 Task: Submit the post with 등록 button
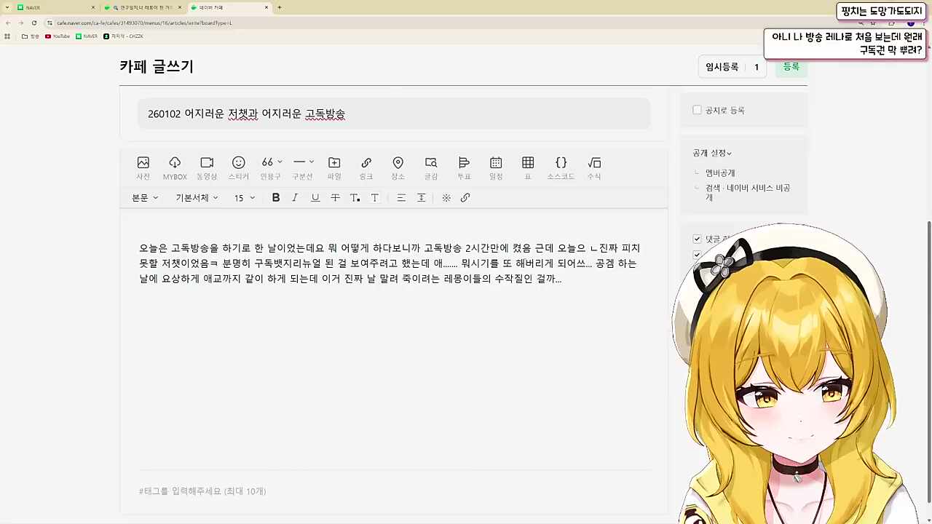pyautogui.click(x=791, y=67)
